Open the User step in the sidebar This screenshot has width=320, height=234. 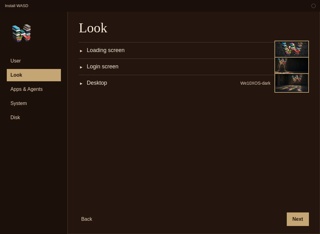[34, 61]
